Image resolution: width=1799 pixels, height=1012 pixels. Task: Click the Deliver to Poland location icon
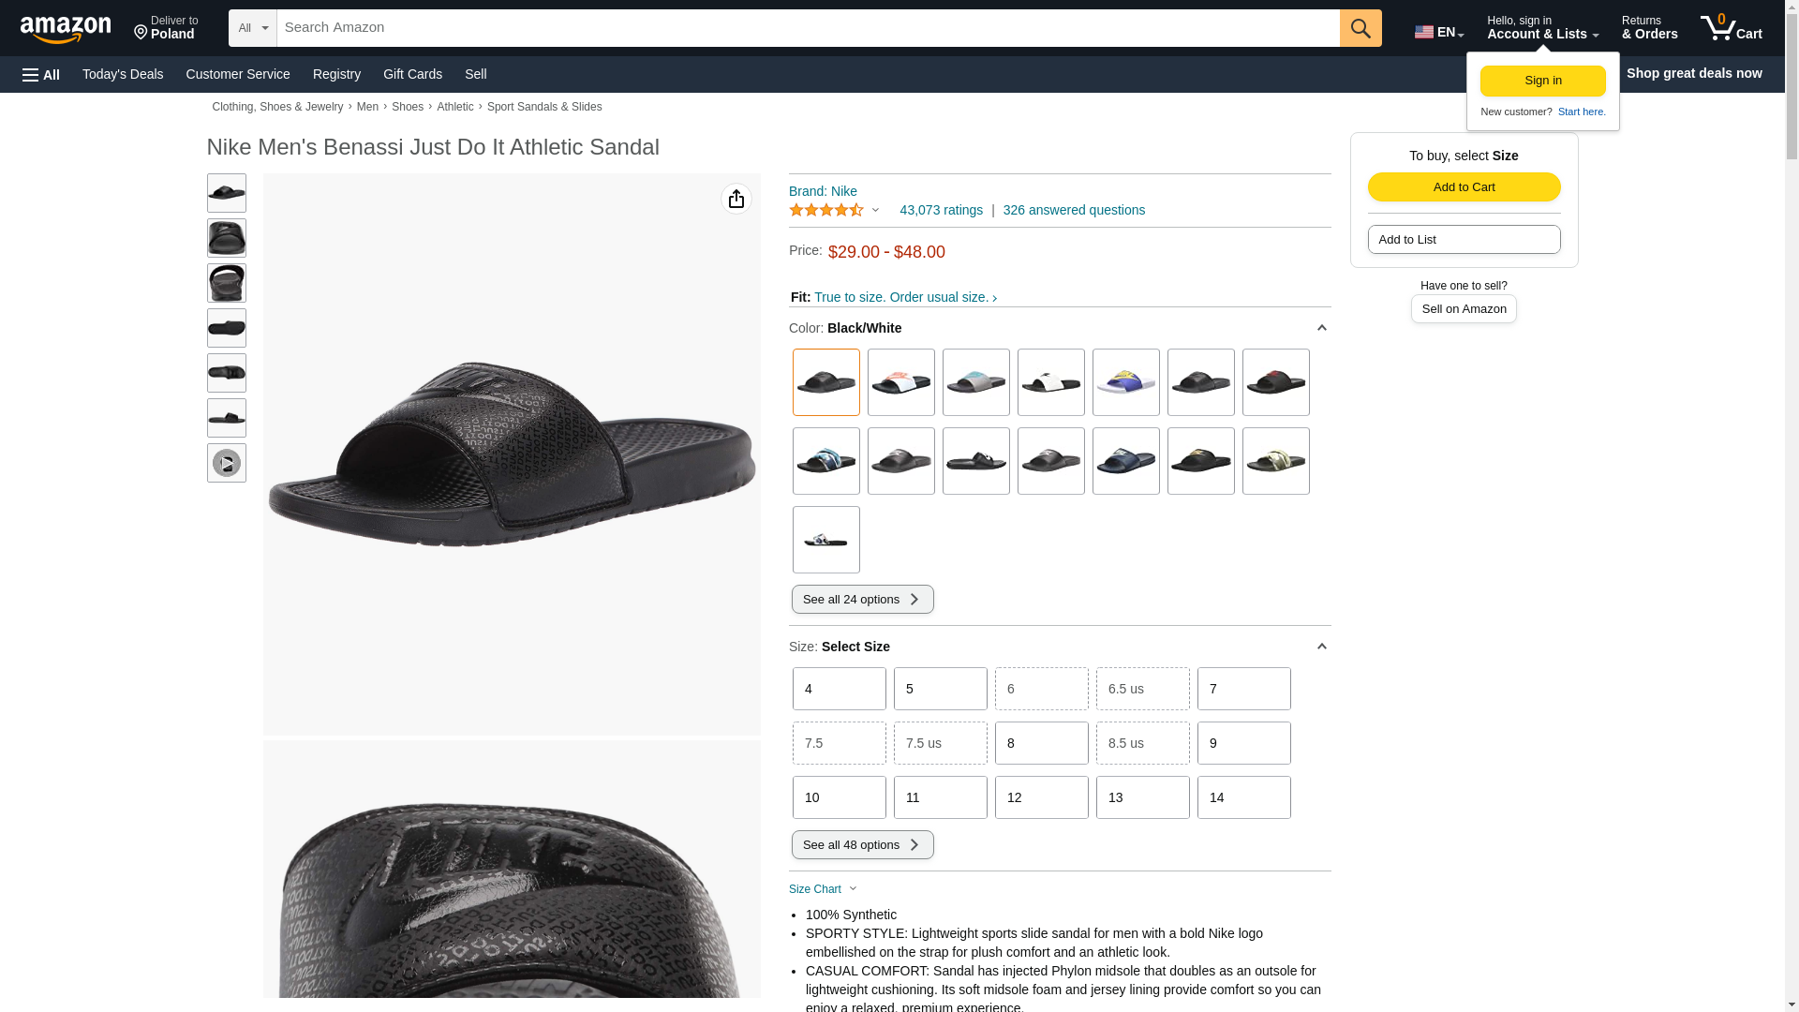141,34
